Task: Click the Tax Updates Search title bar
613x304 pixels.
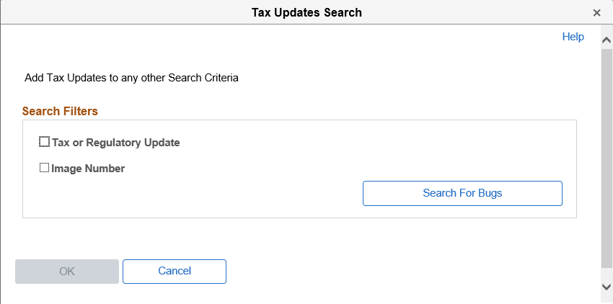Action: [306, 12]
